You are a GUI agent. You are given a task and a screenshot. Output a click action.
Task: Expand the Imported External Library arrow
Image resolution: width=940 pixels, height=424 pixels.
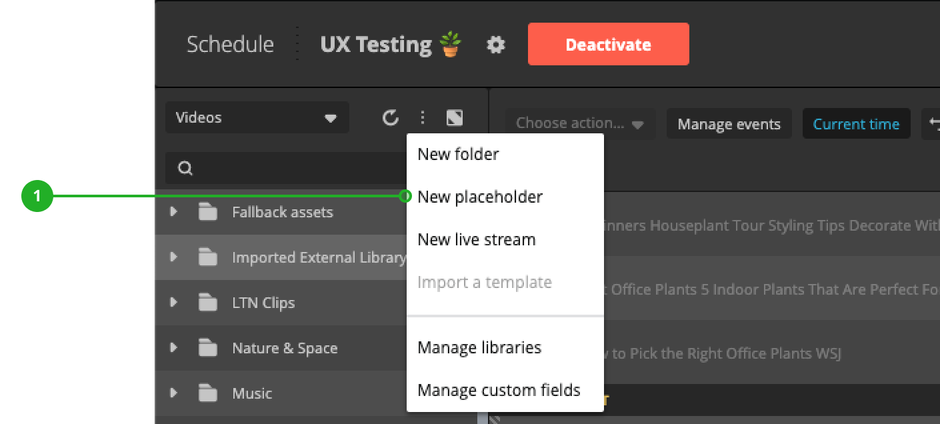[174, 257]
